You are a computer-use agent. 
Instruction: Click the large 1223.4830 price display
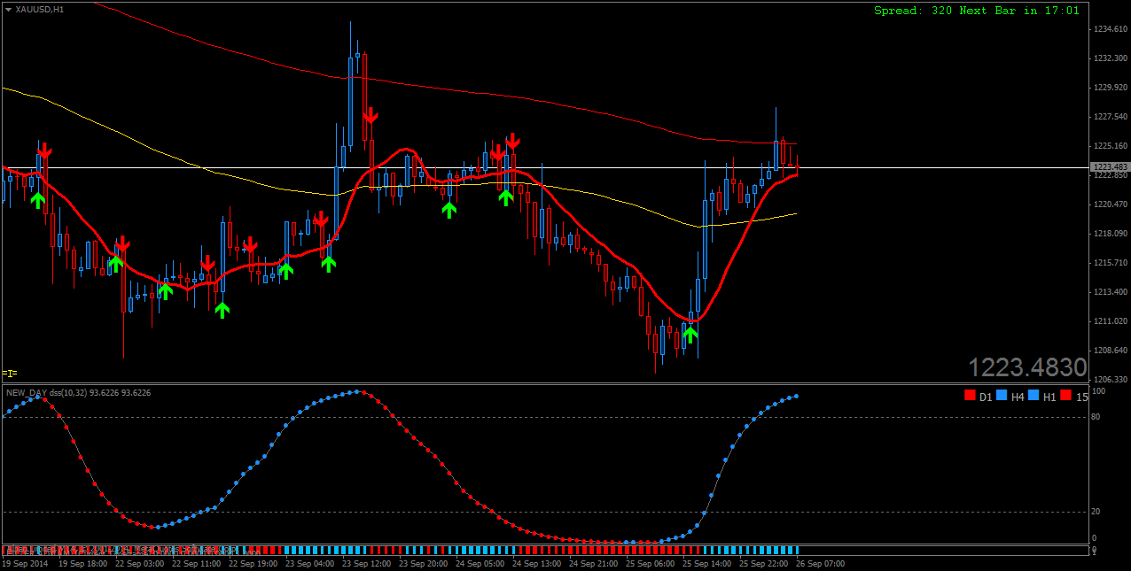point(1026,367)
